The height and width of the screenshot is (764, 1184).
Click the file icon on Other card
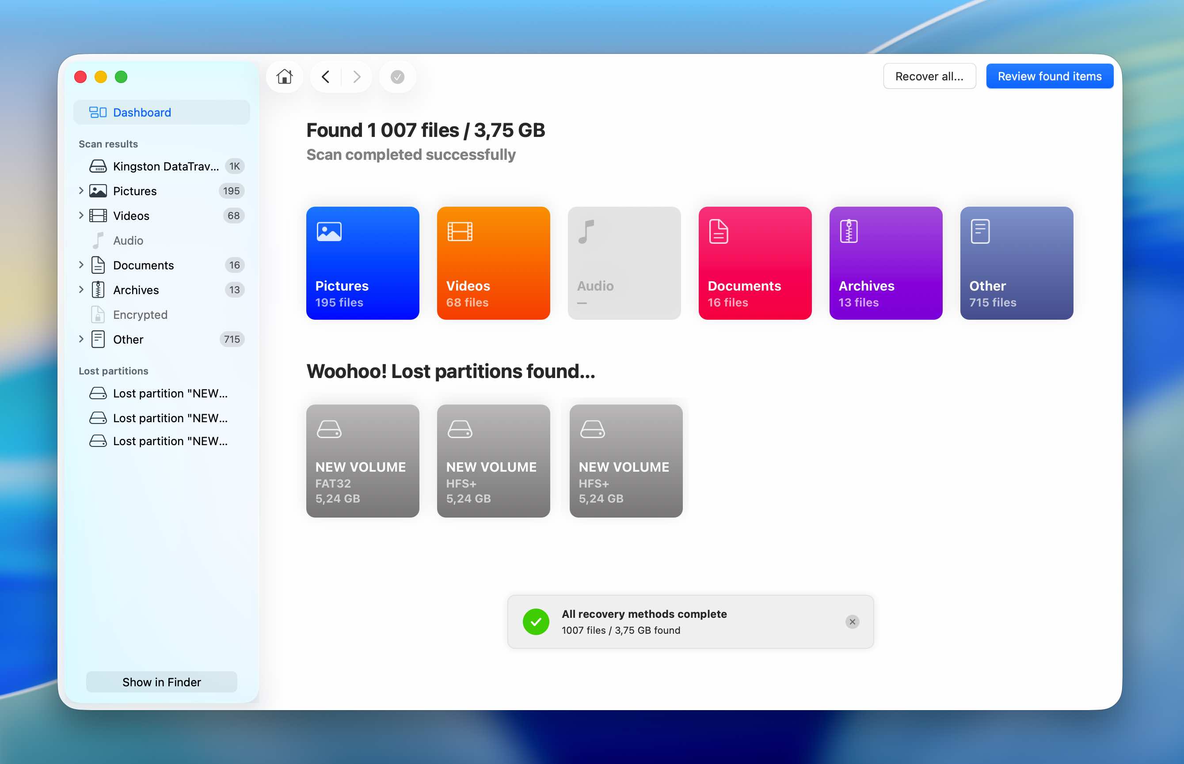980,232
